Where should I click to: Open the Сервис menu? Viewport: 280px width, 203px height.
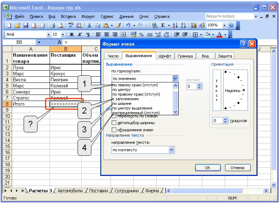point(107,17)
